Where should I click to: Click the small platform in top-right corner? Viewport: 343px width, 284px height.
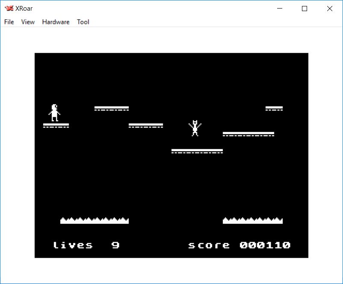(x=274, y=108)
